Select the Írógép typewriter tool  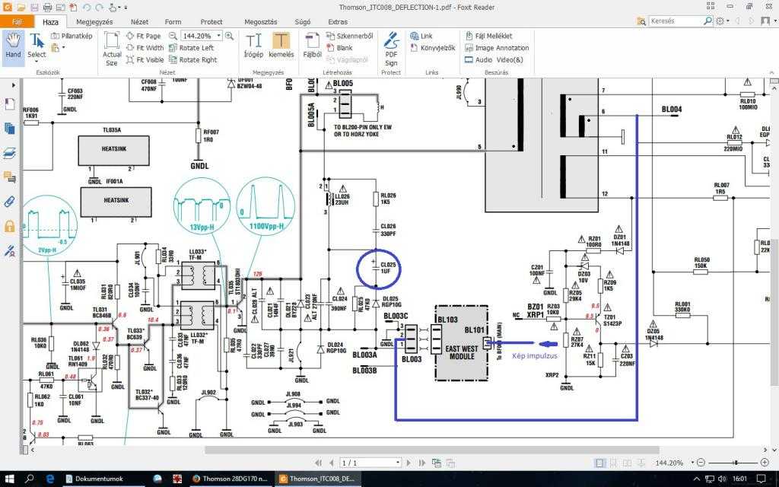click(253, 46)
